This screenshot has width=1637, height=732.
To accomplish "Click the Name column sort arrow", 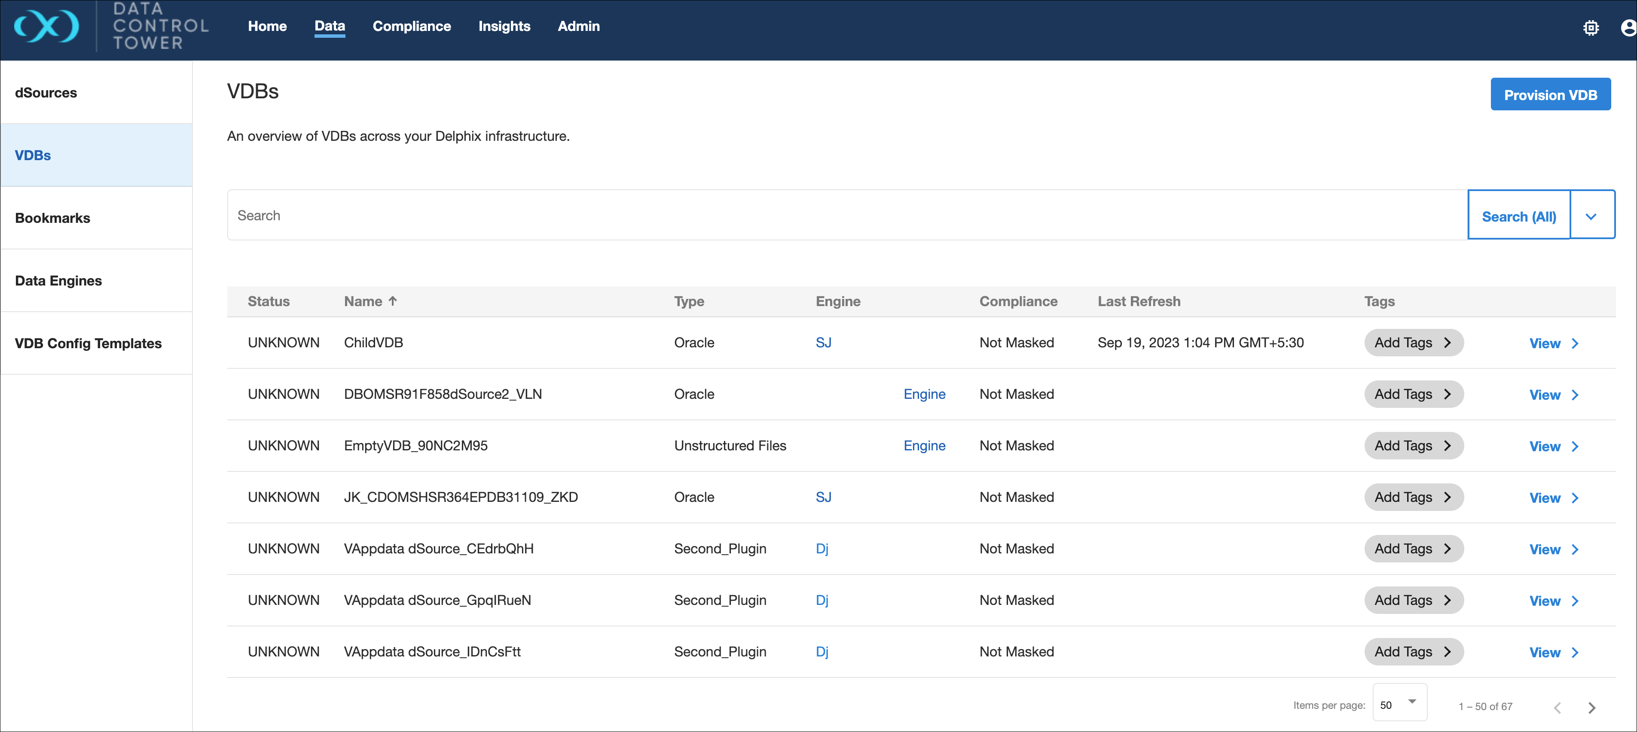I will (x=393, y=301).
